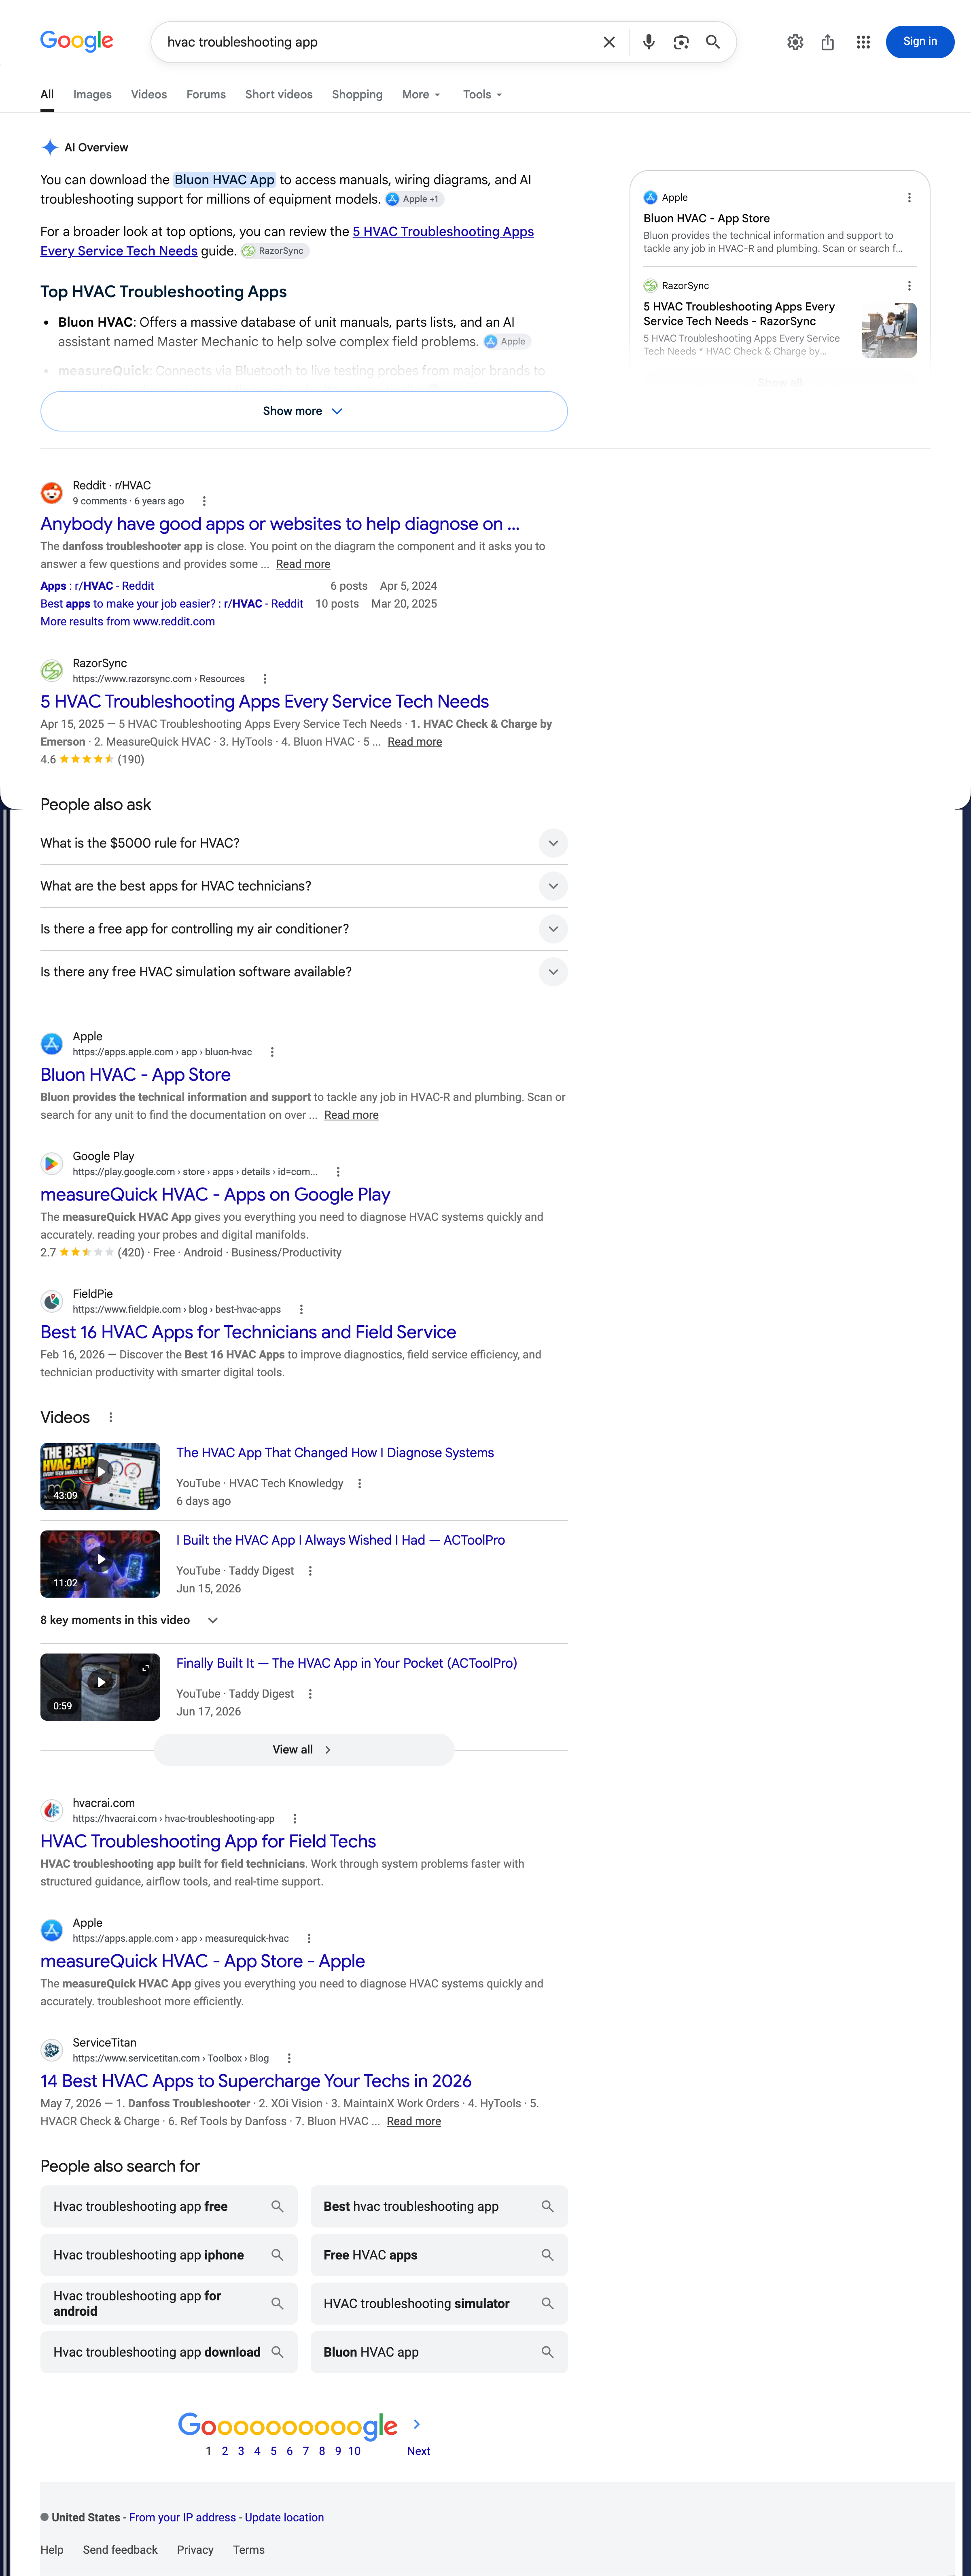Go to results page 2

tap(225, 2451)
